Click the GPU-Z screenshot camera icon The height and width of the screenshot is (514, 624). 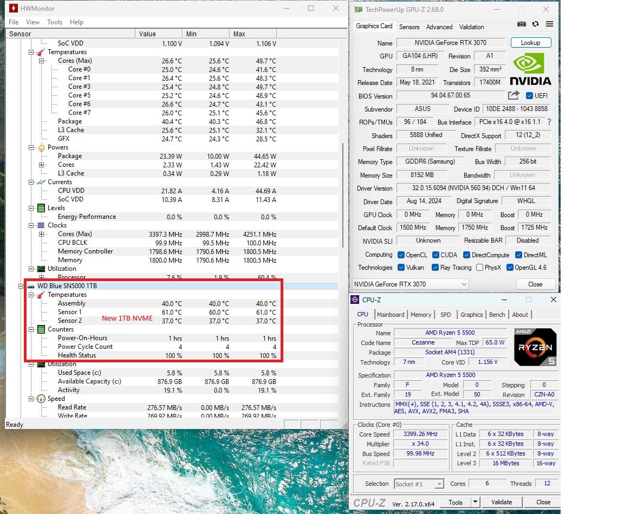pyautogui.click(x=521, y=24)
